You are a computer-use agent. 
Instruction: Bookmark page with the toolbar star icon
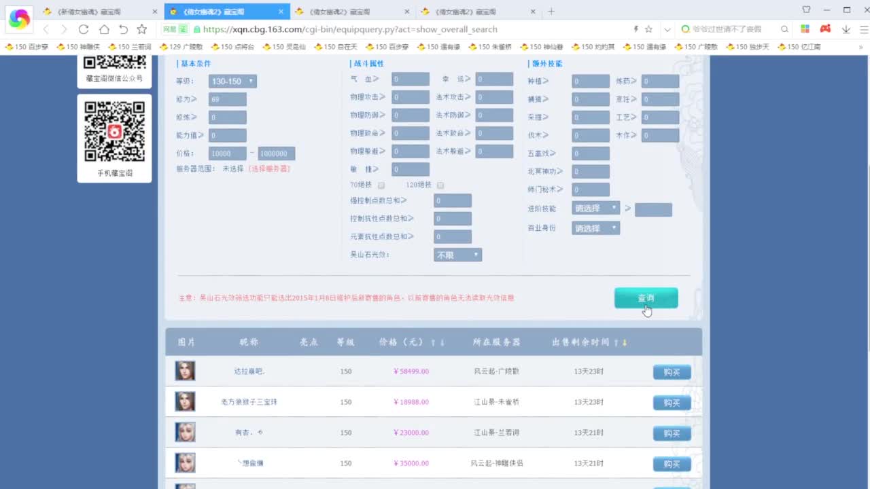pos(142,29)
